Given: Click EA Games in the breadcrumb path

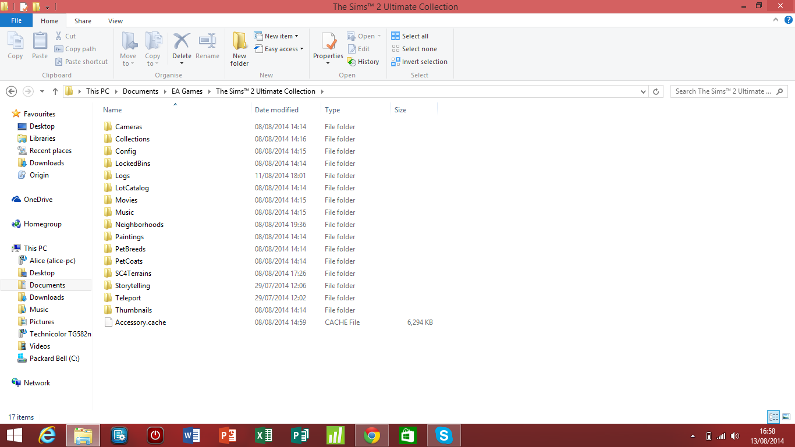Looking at the screenshot, I should (187, 91).
